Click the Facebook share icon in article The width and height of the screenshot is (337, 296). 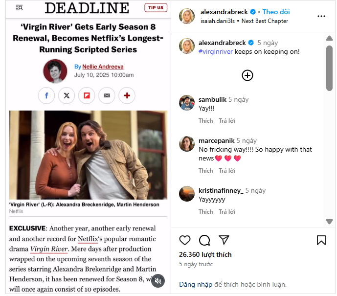click(46, 95)
